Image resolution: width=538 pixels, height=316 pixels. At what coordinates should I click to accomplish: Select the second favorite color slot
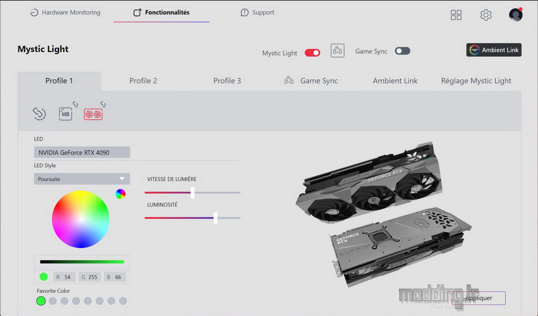(x=53, y=301)
